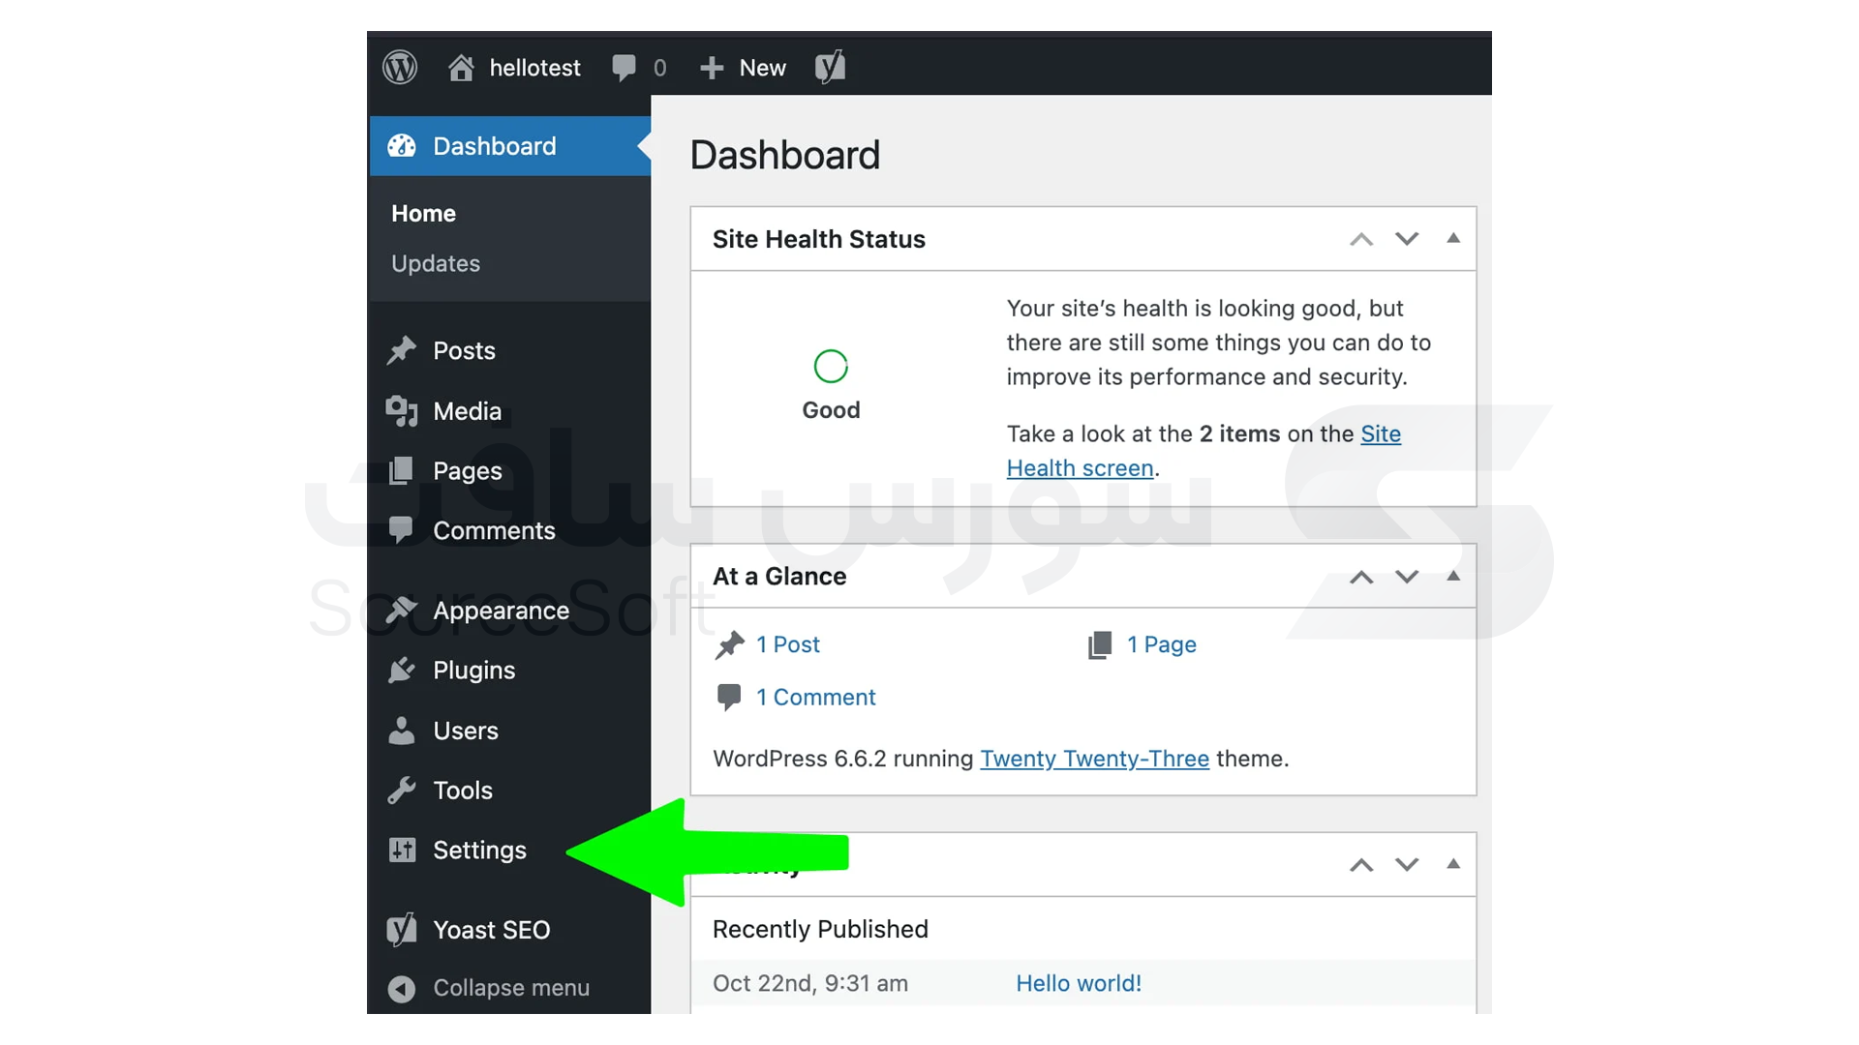Click the 1 Comment link
This screenshot has height=1045, width=1859.
tap(815, 698)
